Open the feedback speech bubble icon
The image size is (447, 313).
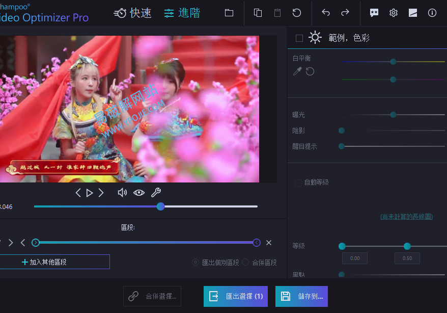(x=374, y=13)
